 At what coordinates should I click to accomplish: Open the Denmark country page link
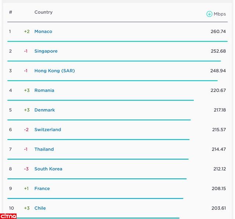point(44,110)
